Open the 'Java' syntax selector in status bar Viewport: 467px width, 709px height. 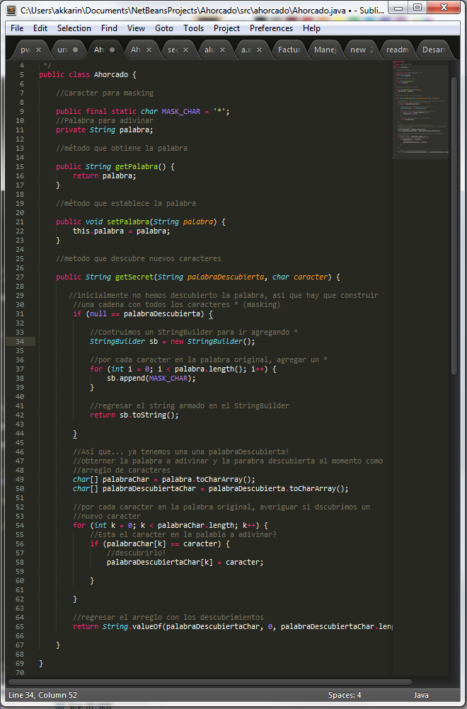pyautogui.click(x=421, y=695)
